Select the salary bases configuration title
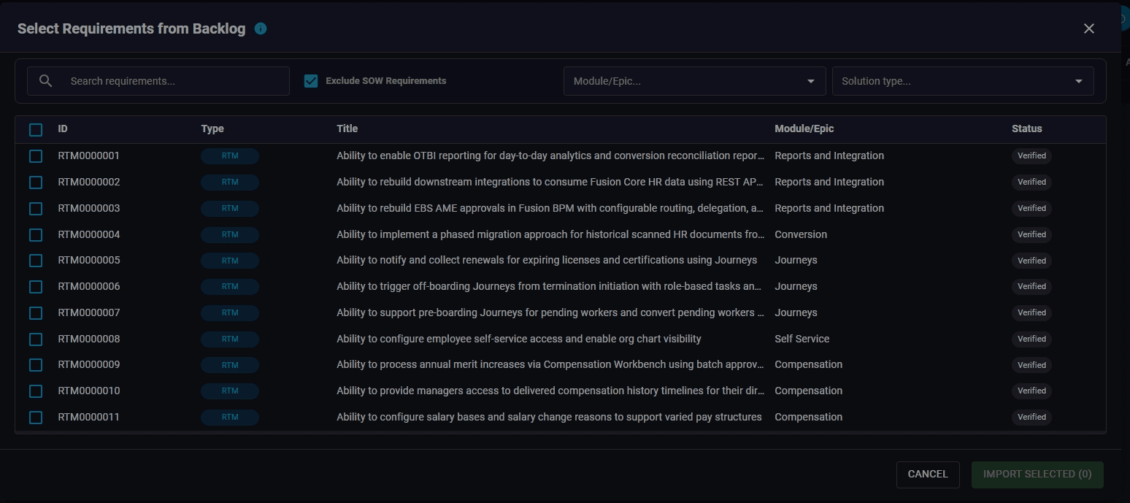1130x503 pixels. (x=549, y=417)
